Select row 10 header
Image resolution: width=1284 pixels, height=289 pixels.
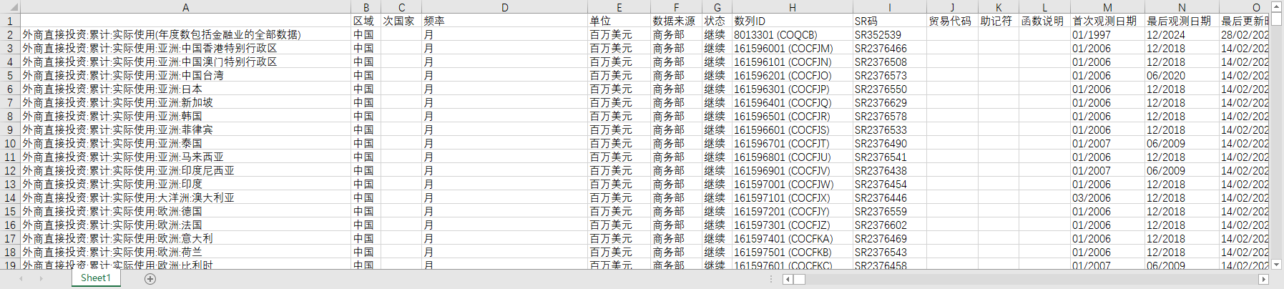pyautogui.click(x=10, y=143)
